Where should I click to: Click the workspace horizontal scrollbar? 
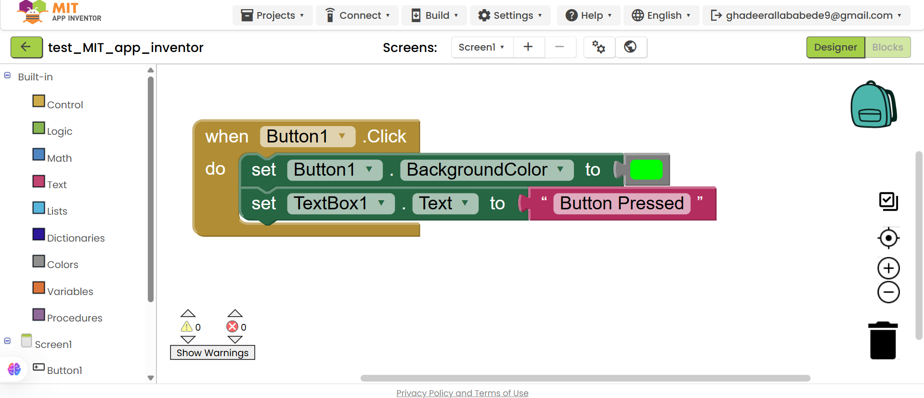pos(585,378)
